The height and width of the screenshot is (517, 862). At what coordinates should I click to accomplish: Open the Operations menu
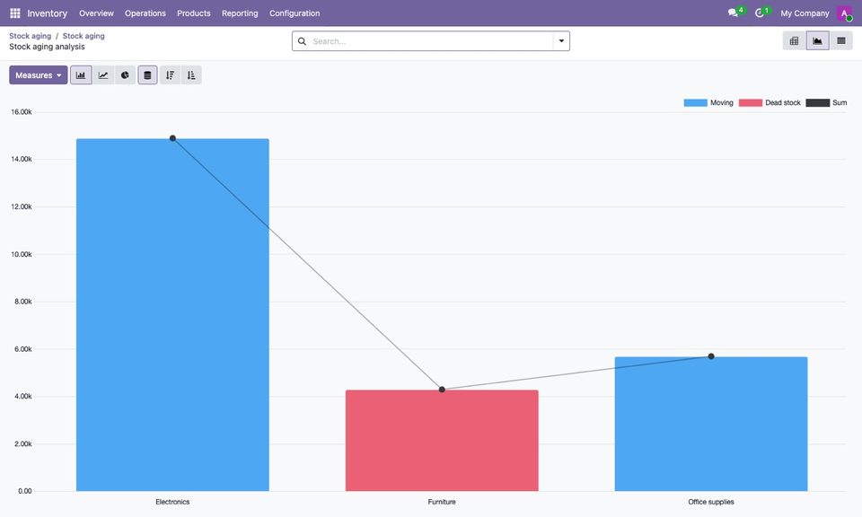[145, 13]
